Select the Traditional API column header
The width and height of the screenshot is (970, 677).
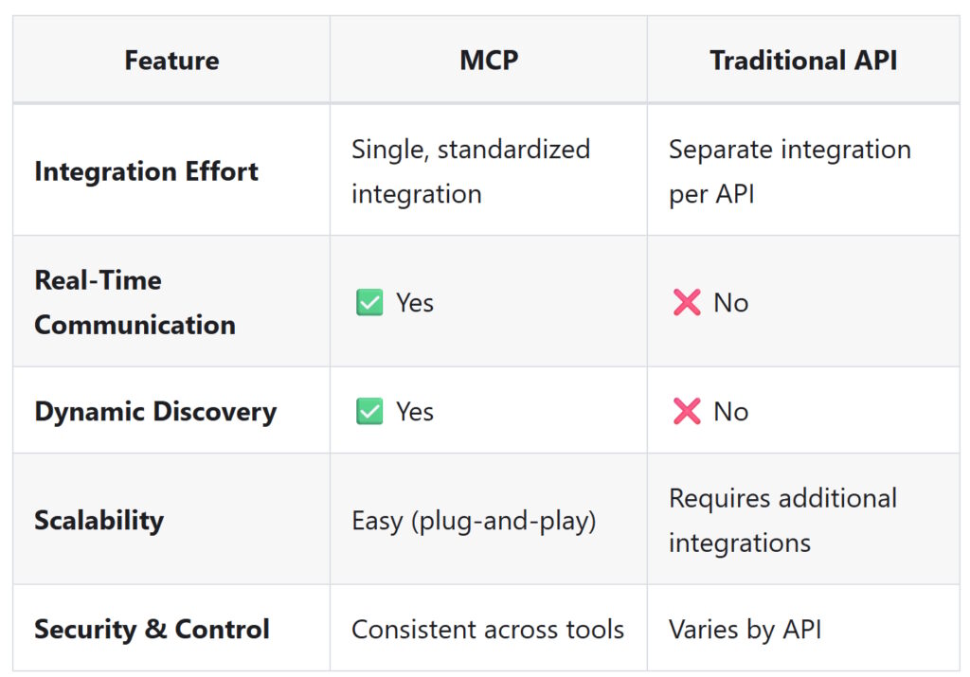click(803, 60)
